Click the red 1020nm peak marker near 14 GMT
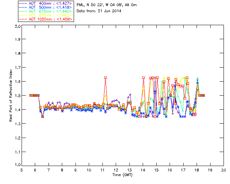Viewport: 230px width, 184px height. (144, 78)
